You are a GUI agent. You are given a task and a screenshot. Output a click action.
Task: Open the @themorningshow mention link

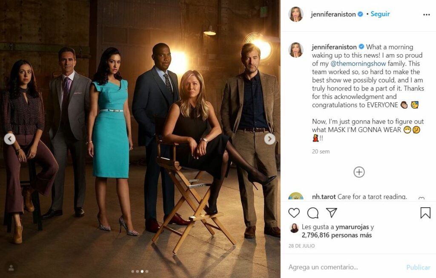[358, 64]
